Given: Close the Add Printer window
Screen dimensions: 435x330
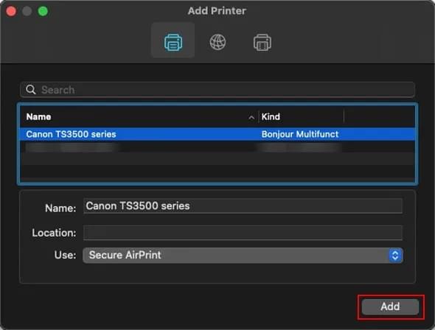Looking at the screenshot, I should click(x=11, y=11).
